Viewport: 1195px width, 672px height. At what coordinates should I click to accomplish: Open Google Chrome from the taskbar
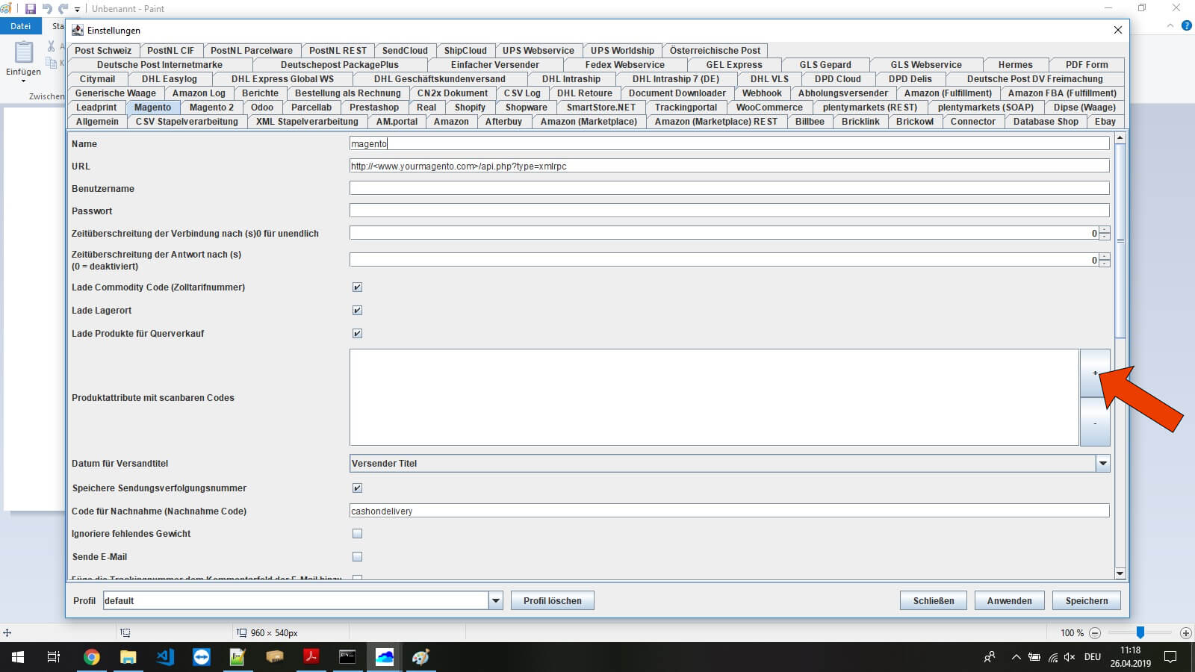pyautogui.click(x=92, y=657)
